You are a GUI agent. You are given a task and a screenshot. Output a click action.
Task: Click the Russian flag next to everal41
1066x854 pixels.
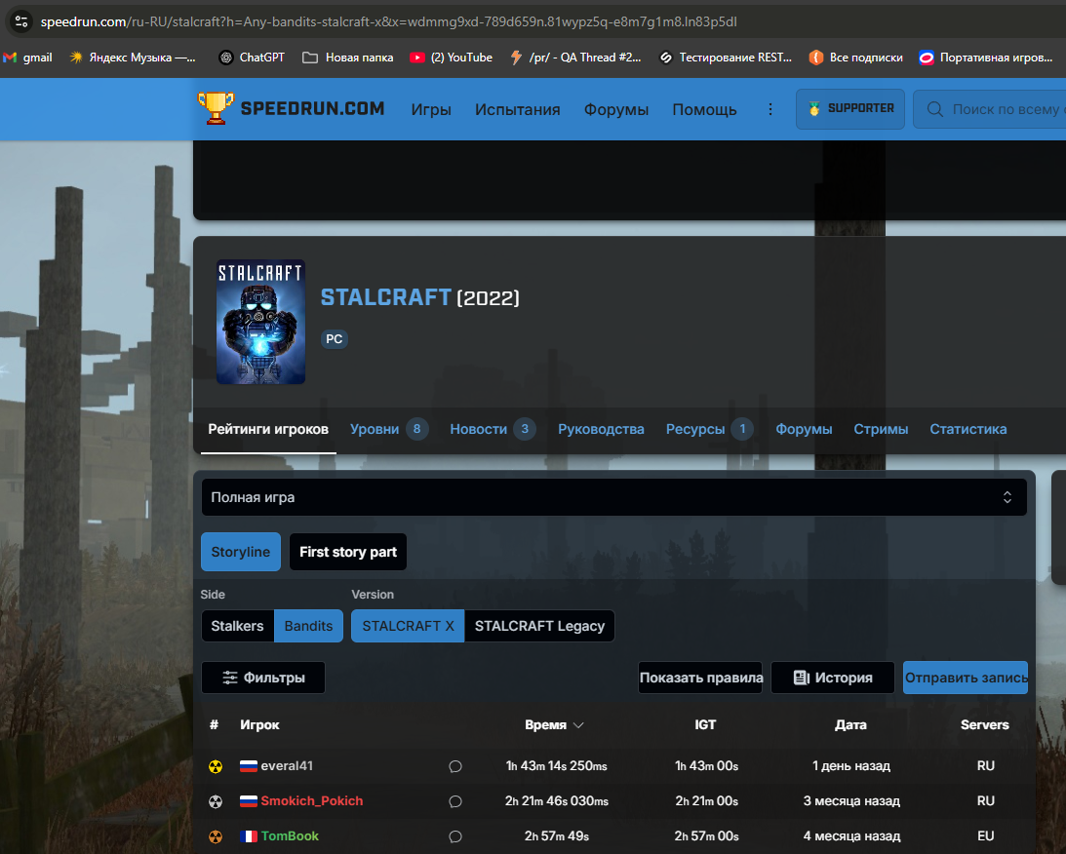coord(248,766)
